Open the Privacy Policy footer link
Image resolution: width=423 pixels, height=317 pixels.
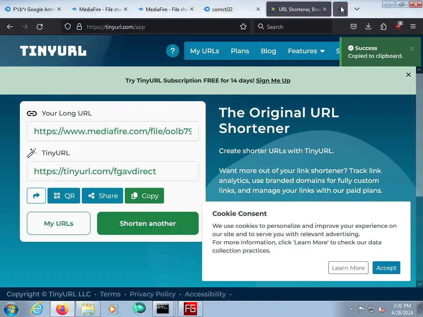point(153,294)
